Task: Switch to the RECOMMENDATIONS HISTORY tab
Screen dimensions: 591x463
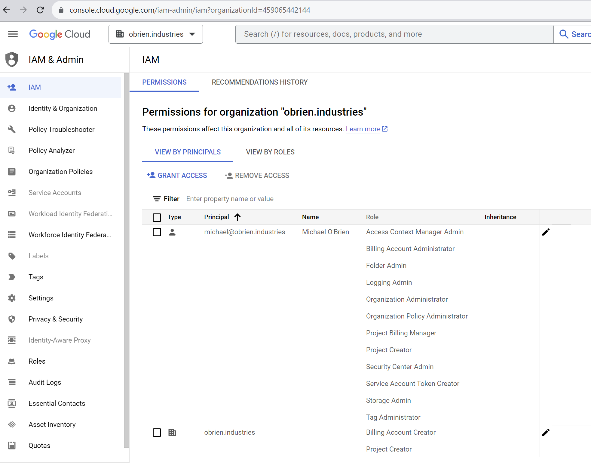Action: [x=259, y=82]
